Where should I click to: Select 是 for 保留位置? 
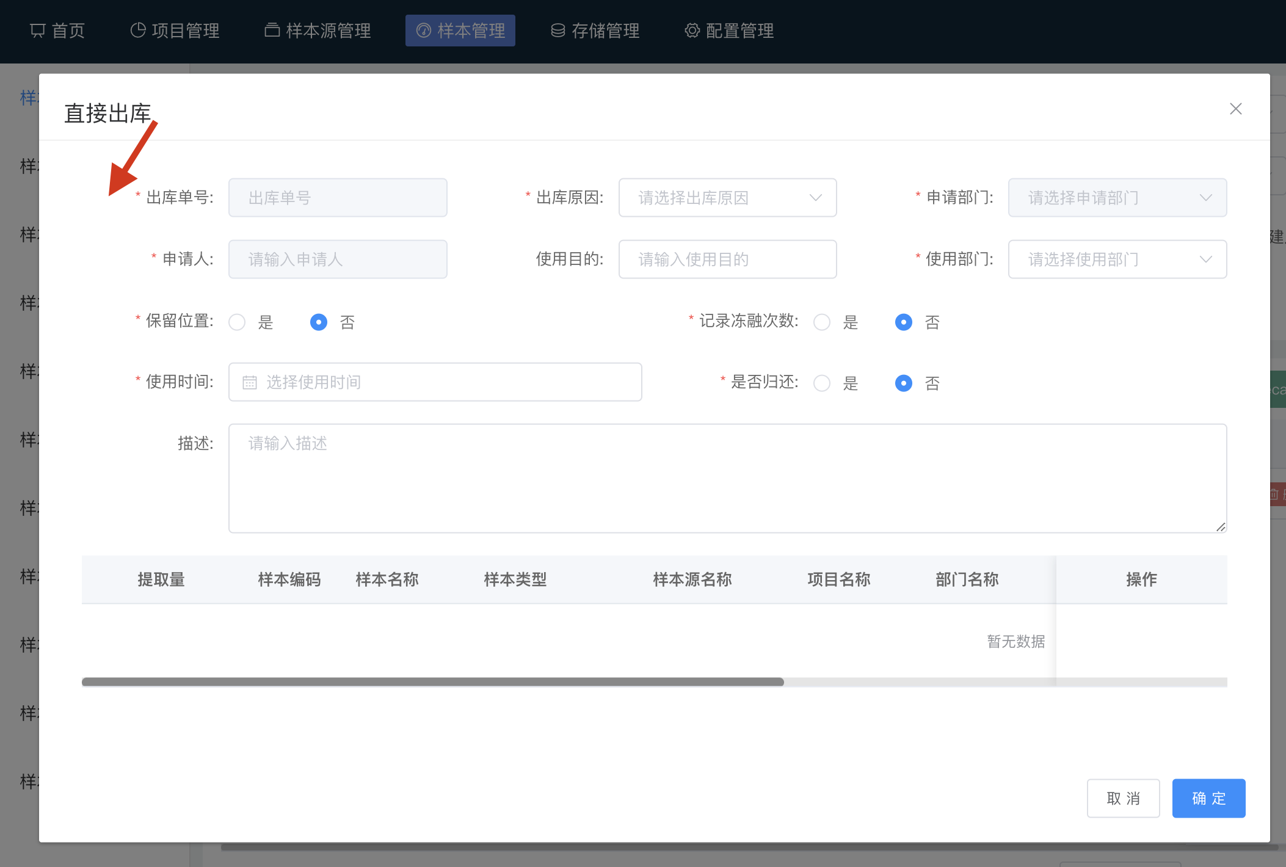pos(237,322)
